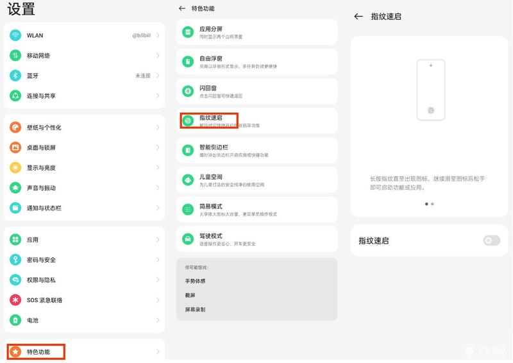Tap the 电池 battery icon
Viewport: 513px width, 363px height.
point(15,320)
